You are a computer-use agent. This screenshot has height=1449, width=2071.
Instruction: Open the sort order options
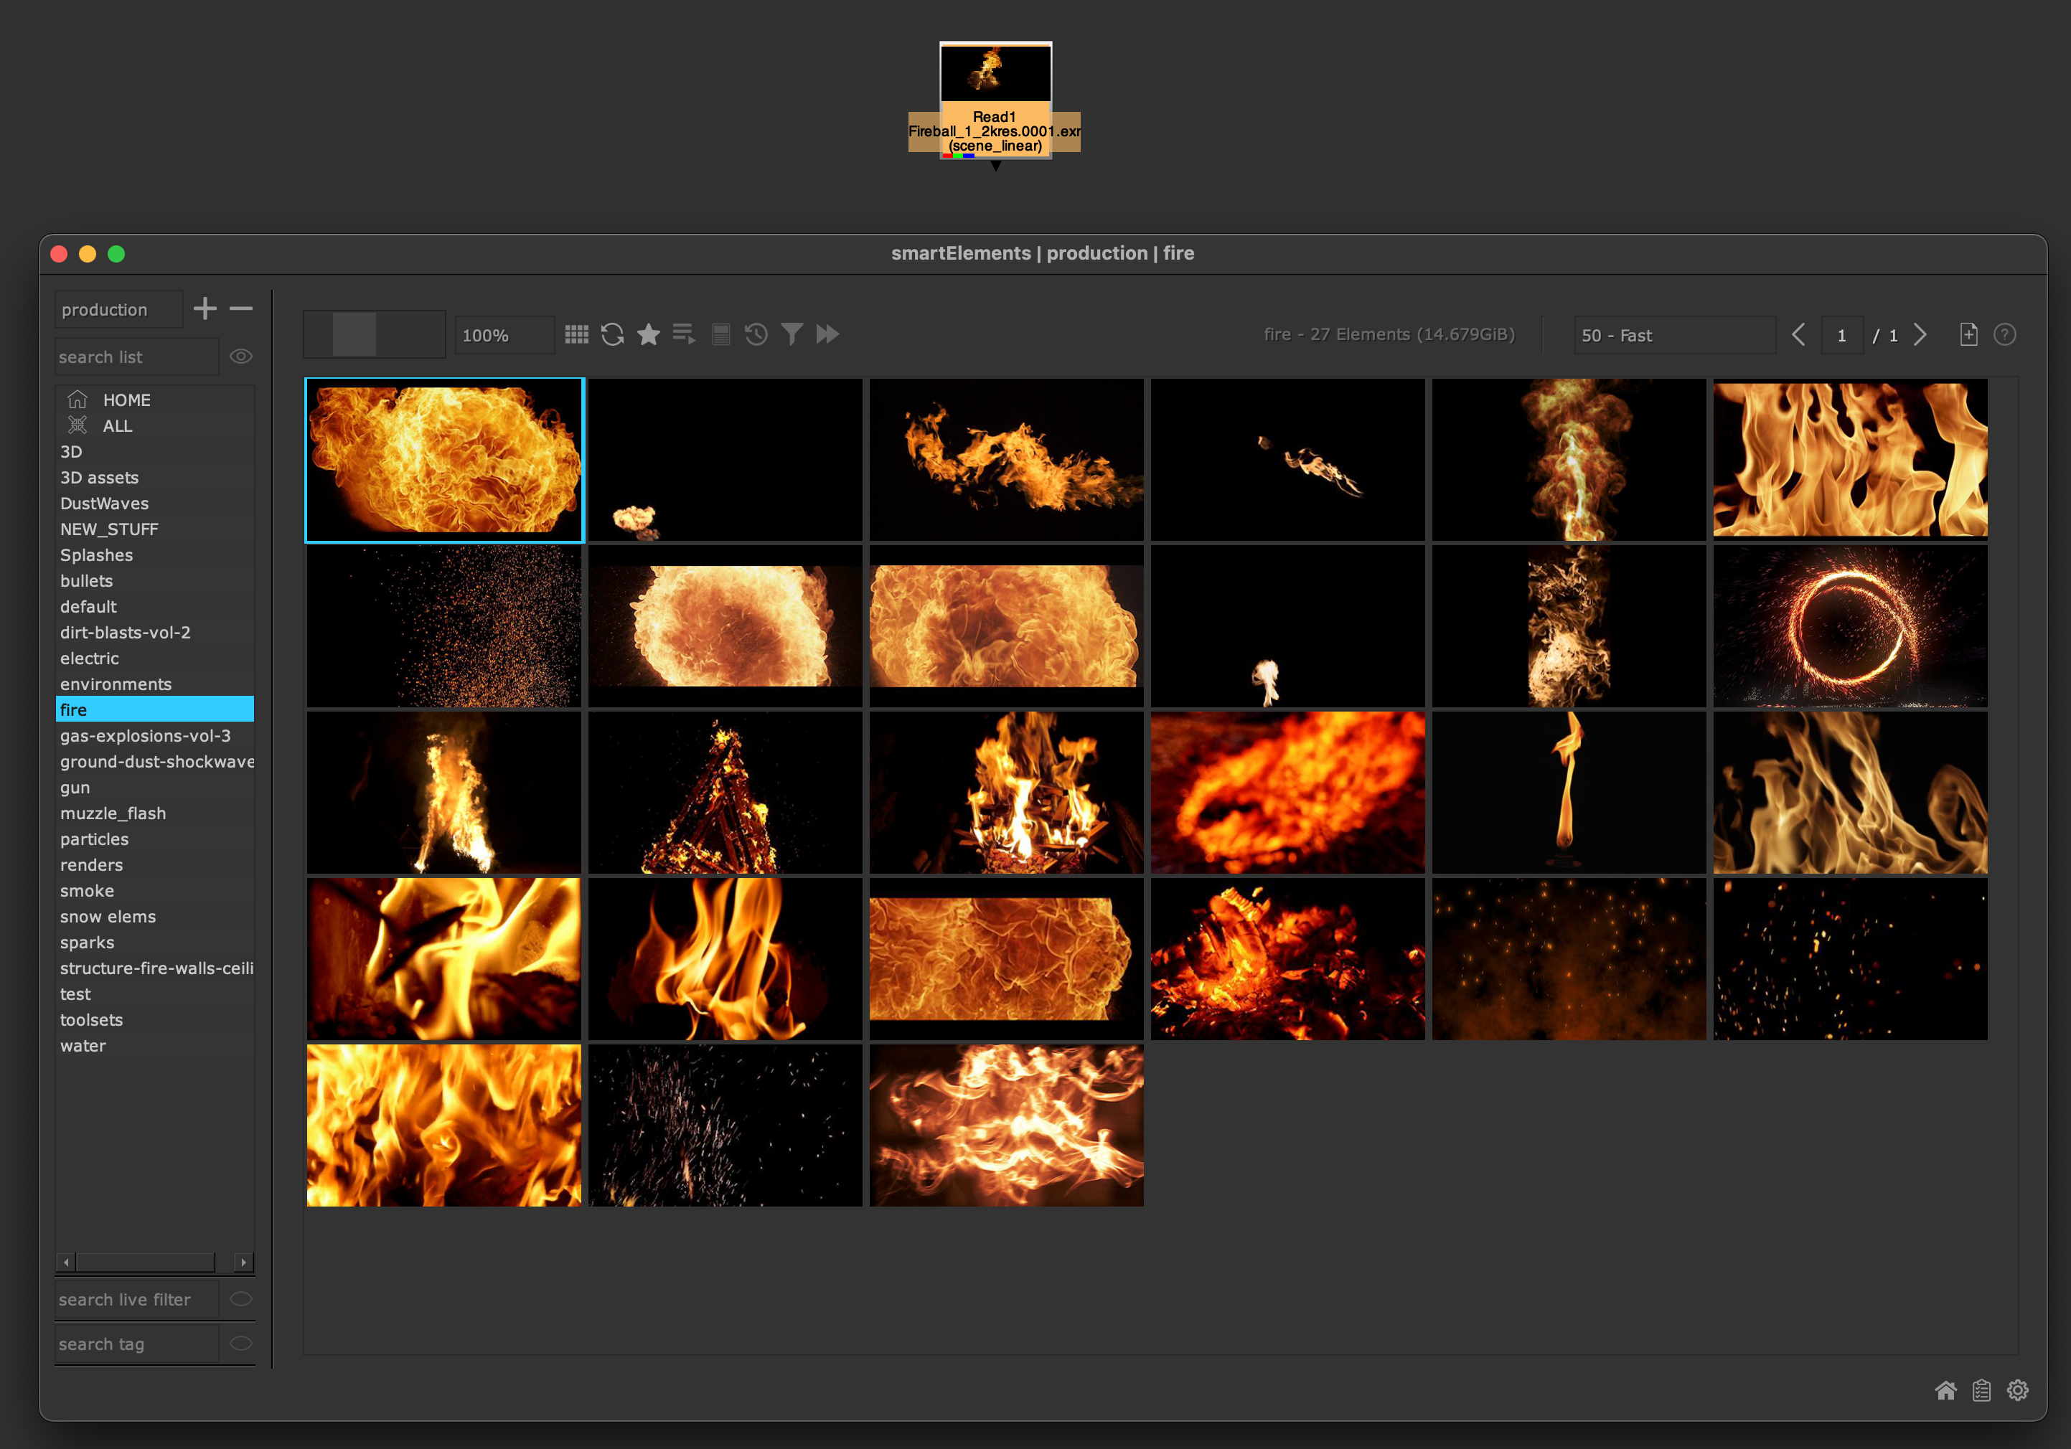tap(685, 334)
